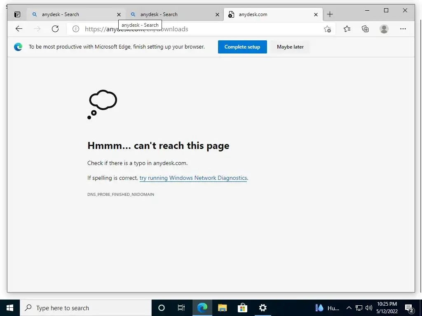The image size is (422, 316).
Task: Open Settings gear in taskbar
Action: tap(263, 308)
